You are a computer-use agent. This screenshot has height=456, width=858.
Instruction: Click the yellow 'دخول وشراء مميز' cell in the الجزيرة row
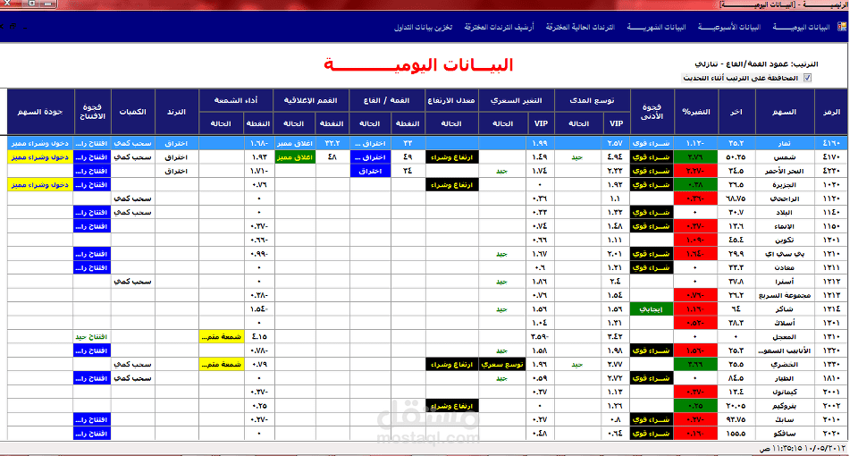tap(40, 185)
